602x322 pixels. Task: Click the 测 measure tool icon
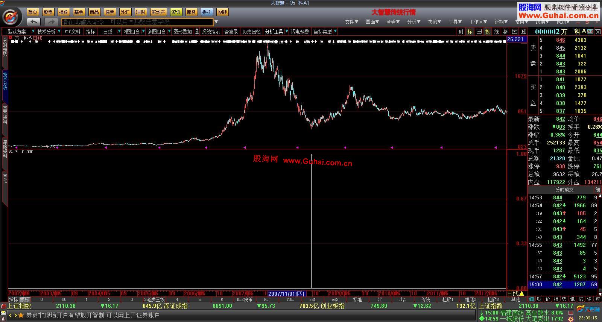pos(461,32)
